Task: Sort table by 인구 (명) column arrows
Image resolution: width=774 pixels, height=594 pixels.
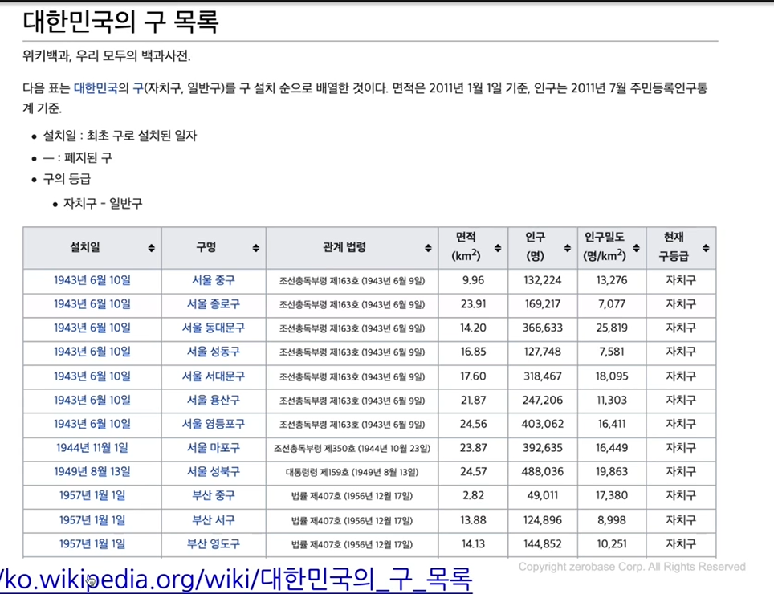Action: [x=567, y=248]
